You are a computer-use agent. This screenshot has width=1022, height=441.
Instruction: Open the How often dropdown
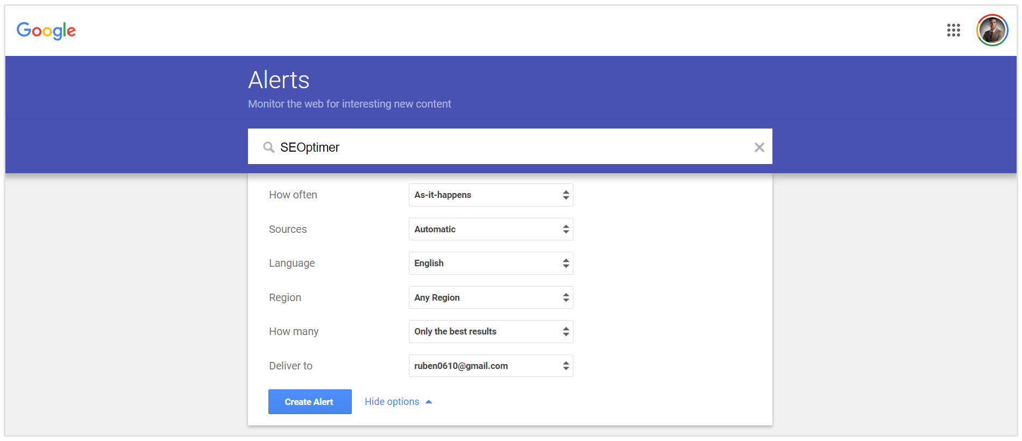coord(491,195)
